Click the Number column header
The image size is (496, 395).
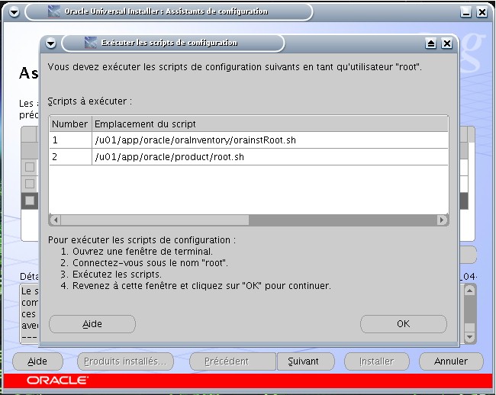point(70,124)
